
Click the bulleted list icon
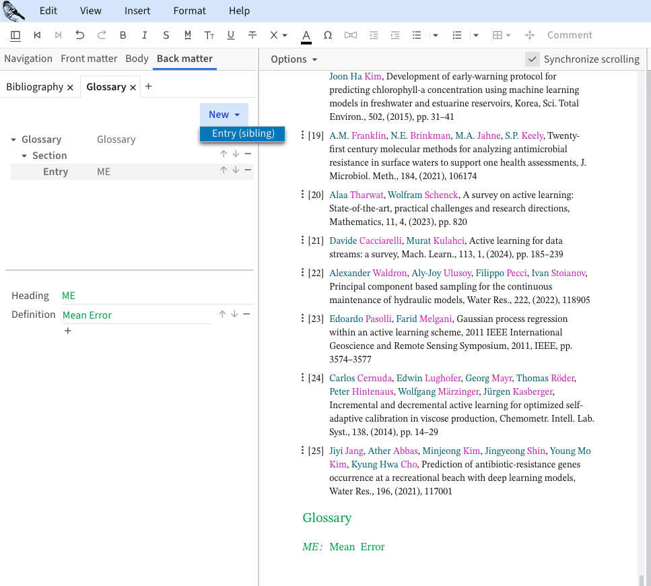click(417, 35)
